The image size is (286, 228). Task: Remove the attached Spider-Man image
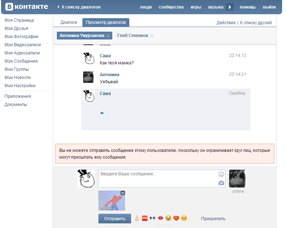coord(123,193)
